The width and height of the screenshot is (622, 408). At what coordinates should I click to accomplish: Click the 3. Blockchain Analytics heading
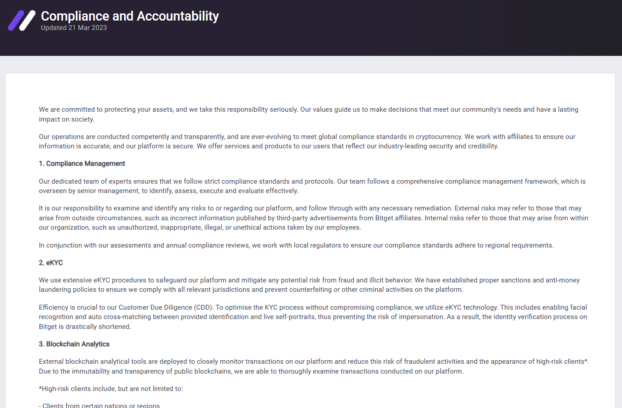[x=74, y=344]
